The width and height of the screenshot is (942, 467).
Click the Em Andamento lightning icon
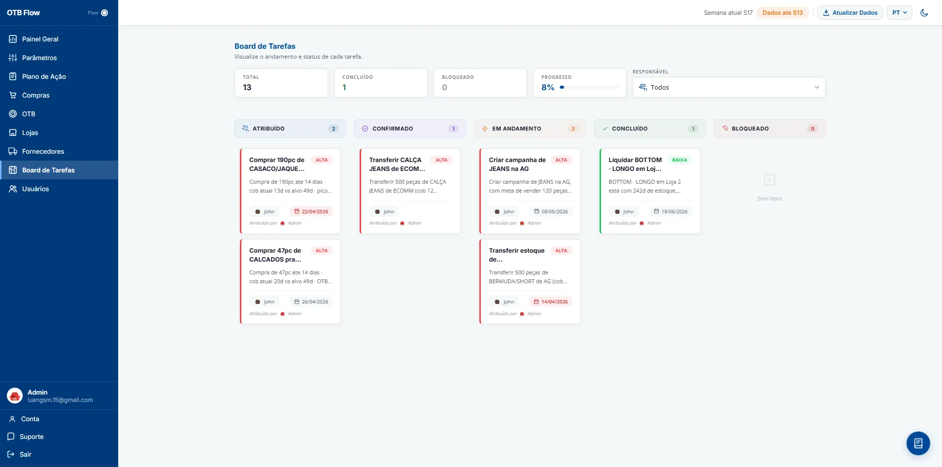pos(485,129)
